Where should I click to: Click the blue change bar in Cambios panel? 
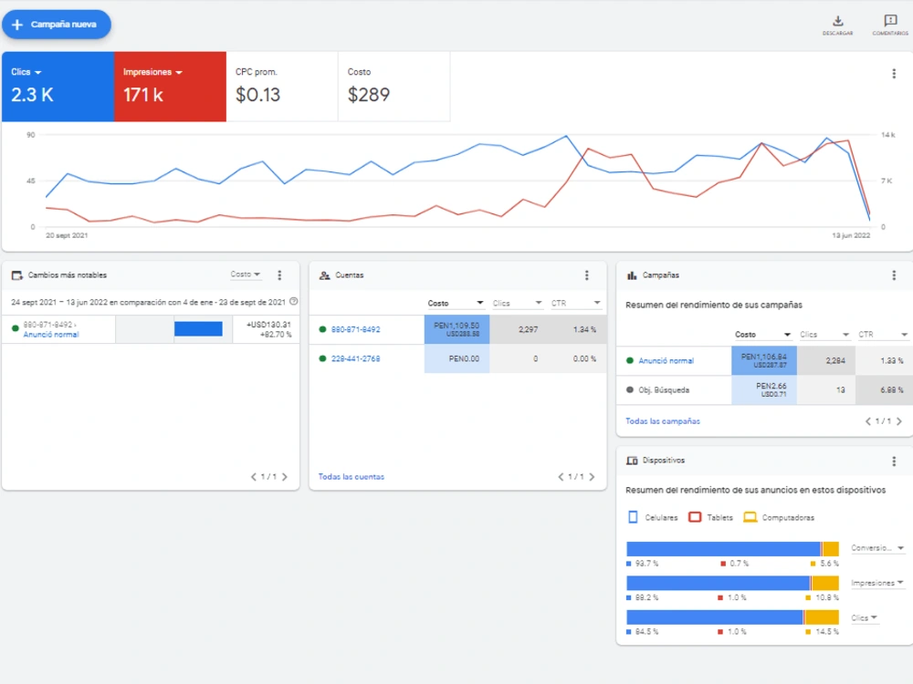198,328
